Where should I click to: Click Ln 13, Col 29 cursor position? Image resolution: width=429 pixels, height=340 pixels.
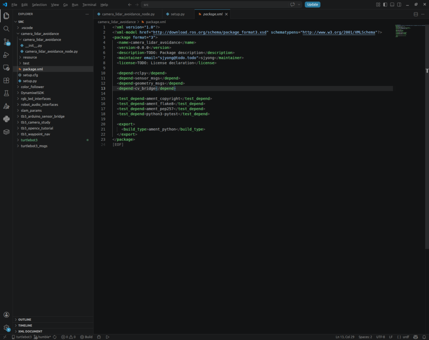[345, 337]
